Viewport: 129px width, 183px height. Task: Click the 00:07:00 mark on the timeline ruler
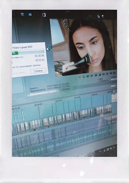(59, 101)
